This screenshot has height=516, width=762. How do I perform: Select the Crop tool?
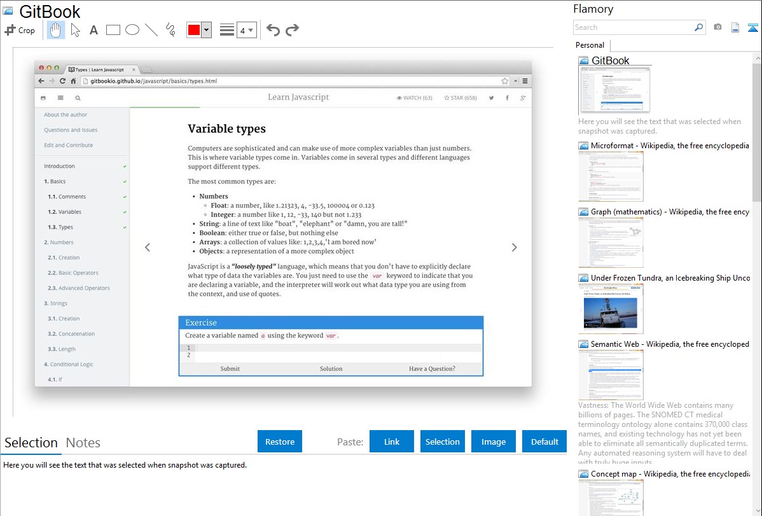click(20, 30)
